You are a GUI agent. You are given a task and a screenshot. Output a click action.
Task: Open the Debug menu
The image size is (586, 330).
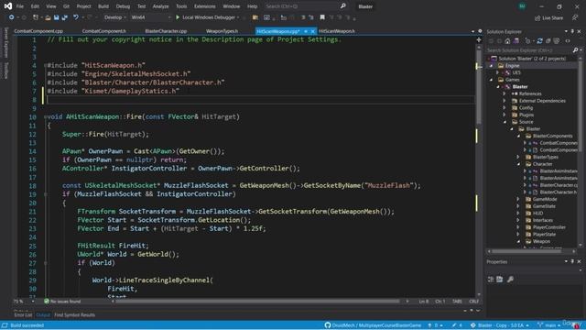[123, 6]
